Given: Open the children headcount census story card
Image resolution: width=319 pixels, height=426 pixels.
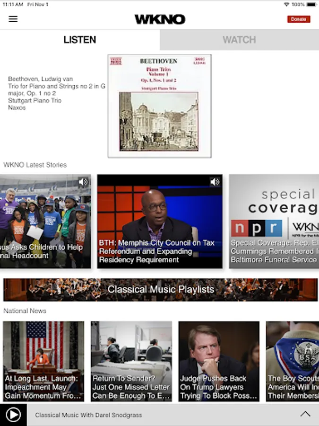Looking at the screenshot, I should click(x=45, y=222).
